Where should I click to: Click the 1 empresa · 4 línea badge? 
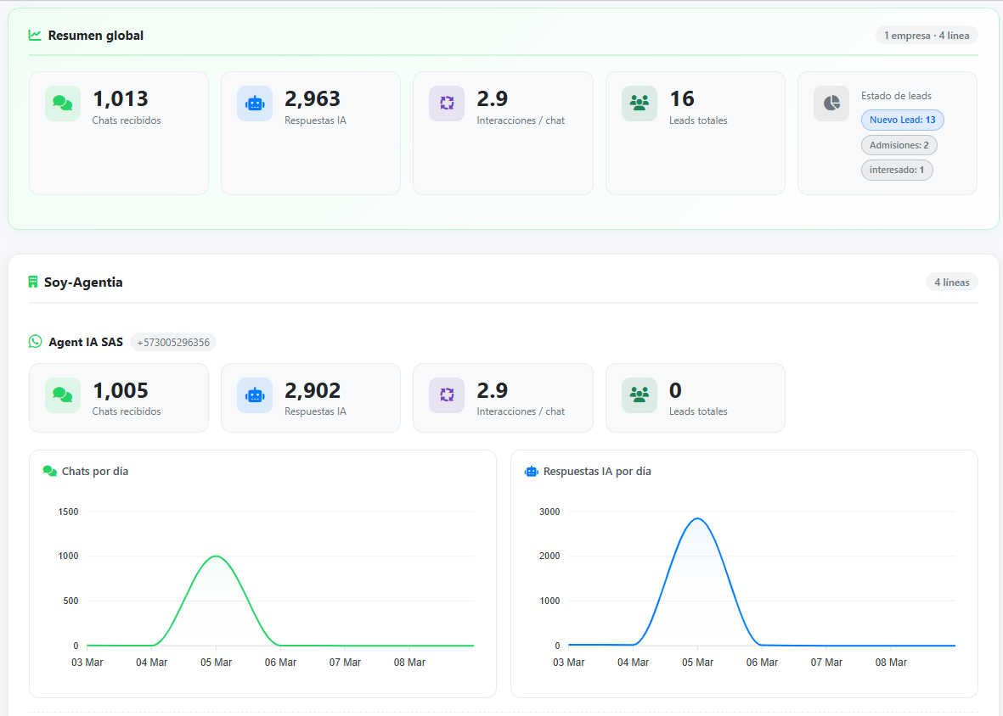(x=927, y=36)
